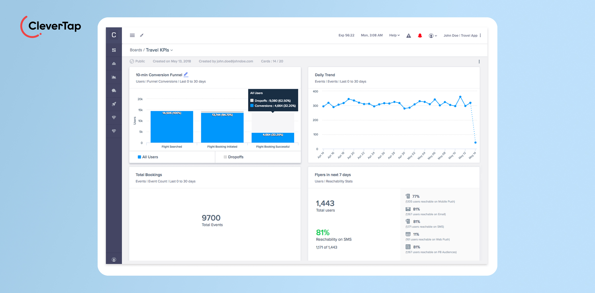The height and width of the screenshot is (293, 595).
Task: Click the Cards : 14 / 20 count
Action: (x=272, y=61)
